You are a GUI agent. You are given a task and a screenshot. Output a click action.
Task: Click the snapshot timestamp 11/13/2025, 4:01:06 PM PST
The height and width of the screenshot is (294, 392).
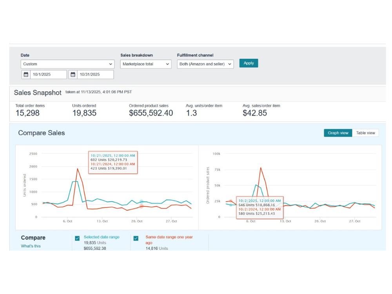pos(106,92)
